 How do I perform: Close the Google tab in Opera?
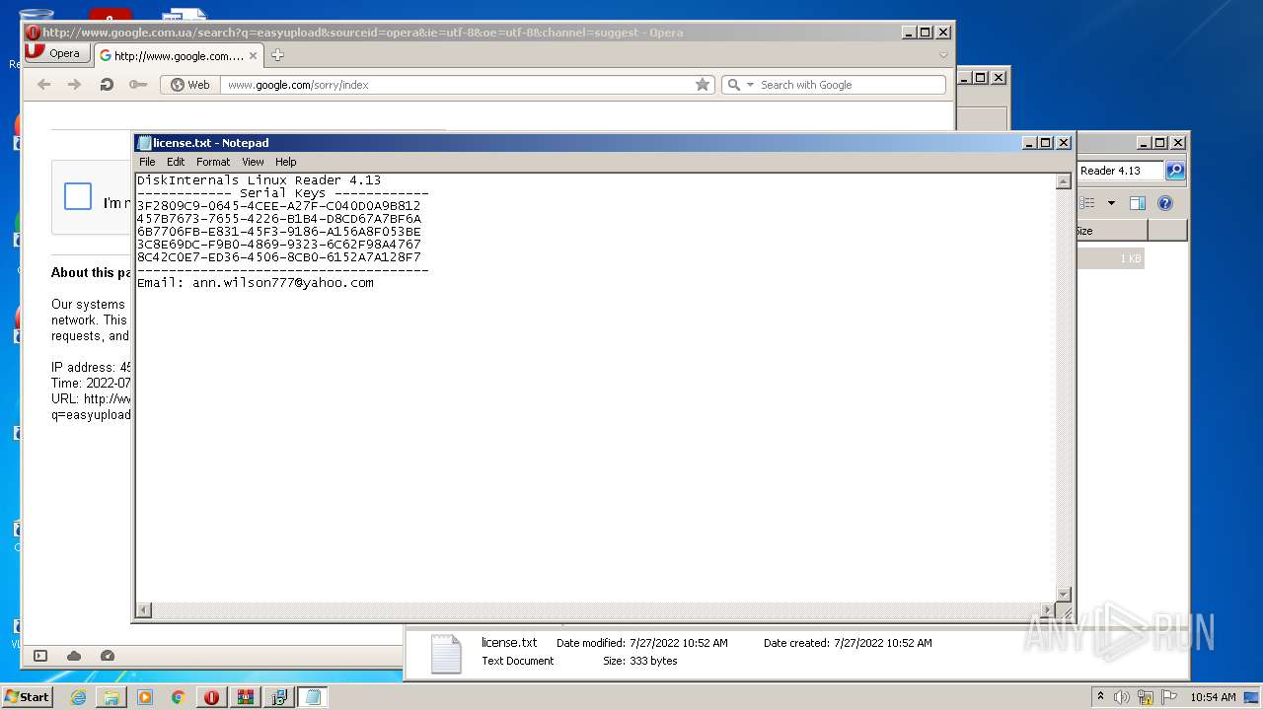pos(253,56)
